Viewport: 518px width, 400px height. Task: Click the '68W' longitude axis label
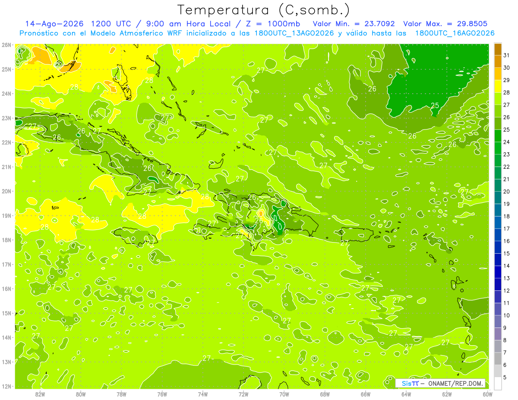pos(325,394)
